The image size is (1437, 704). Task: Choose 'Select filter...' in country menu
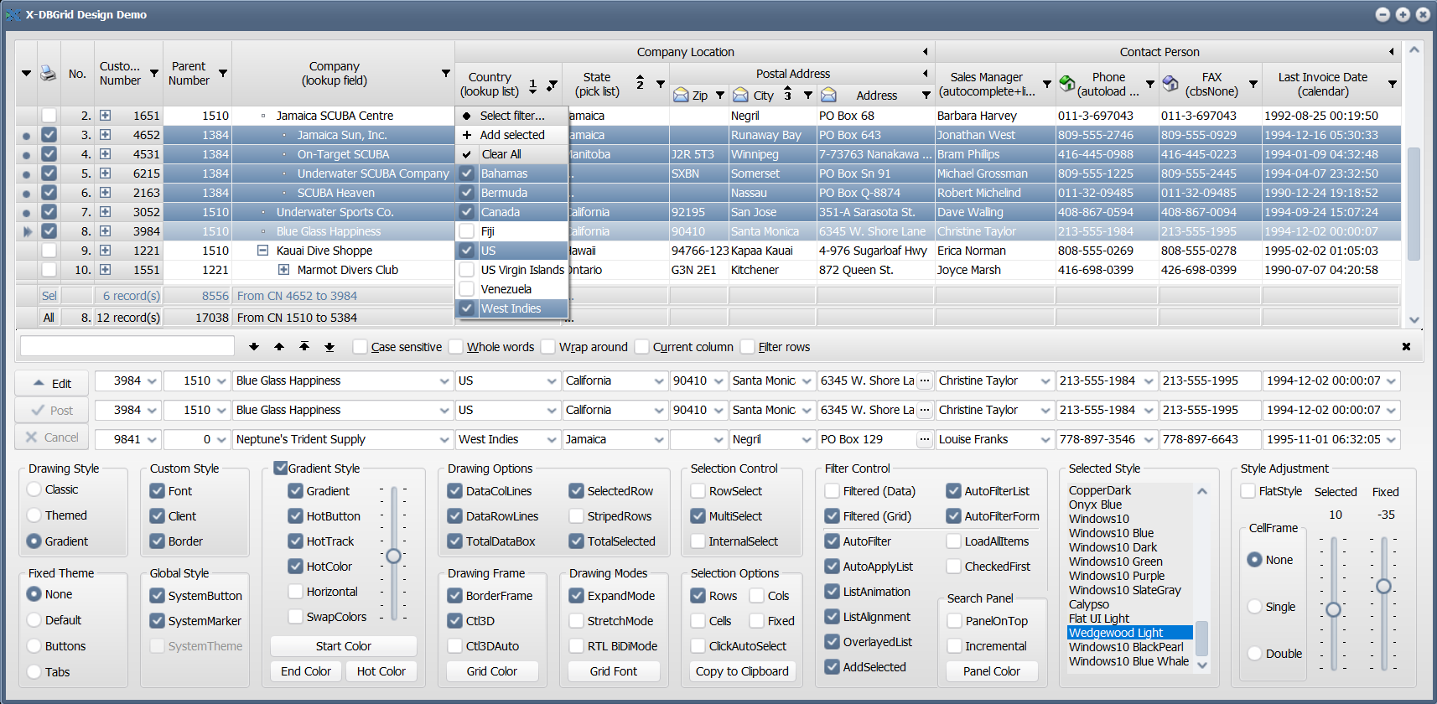point(511,116)
